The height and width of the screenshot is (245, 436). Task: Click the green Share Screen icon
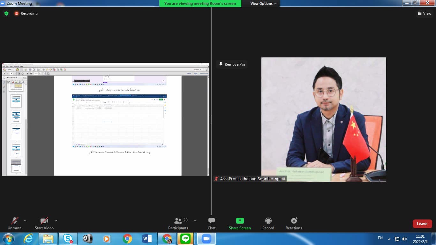click(x=240, y=221)
